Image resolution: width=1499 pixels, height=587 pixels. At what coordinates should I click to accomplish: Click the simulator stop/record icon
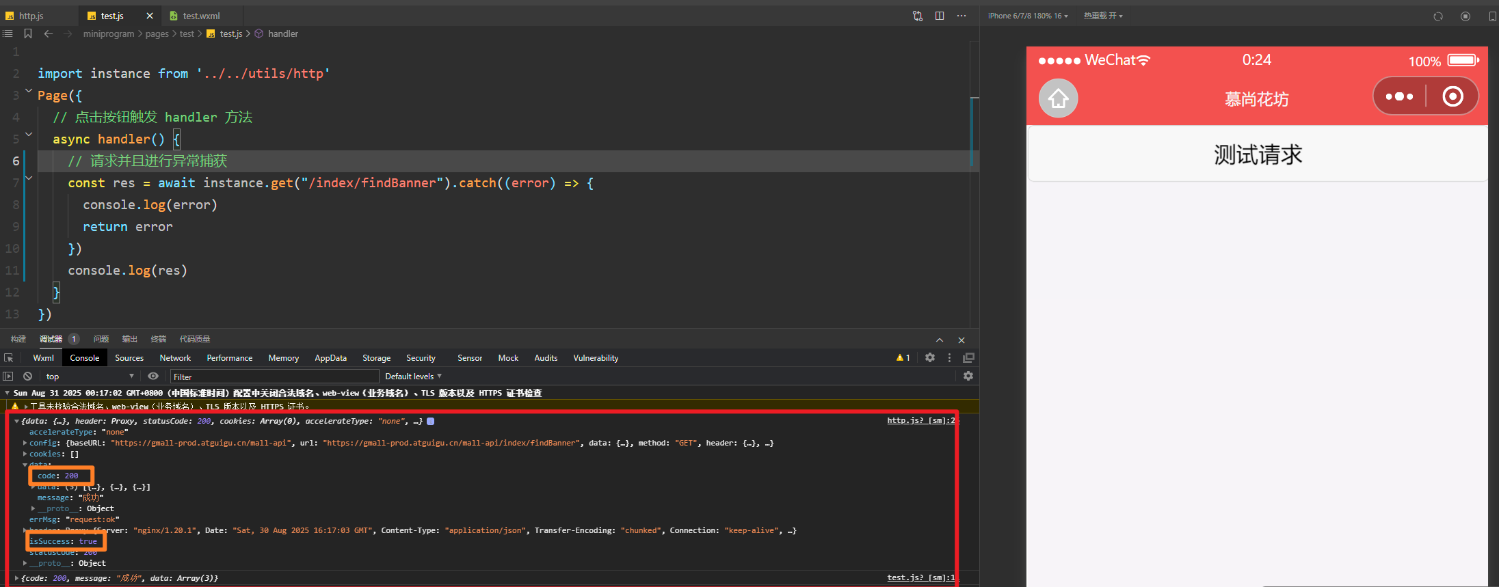coord(1465,16)
